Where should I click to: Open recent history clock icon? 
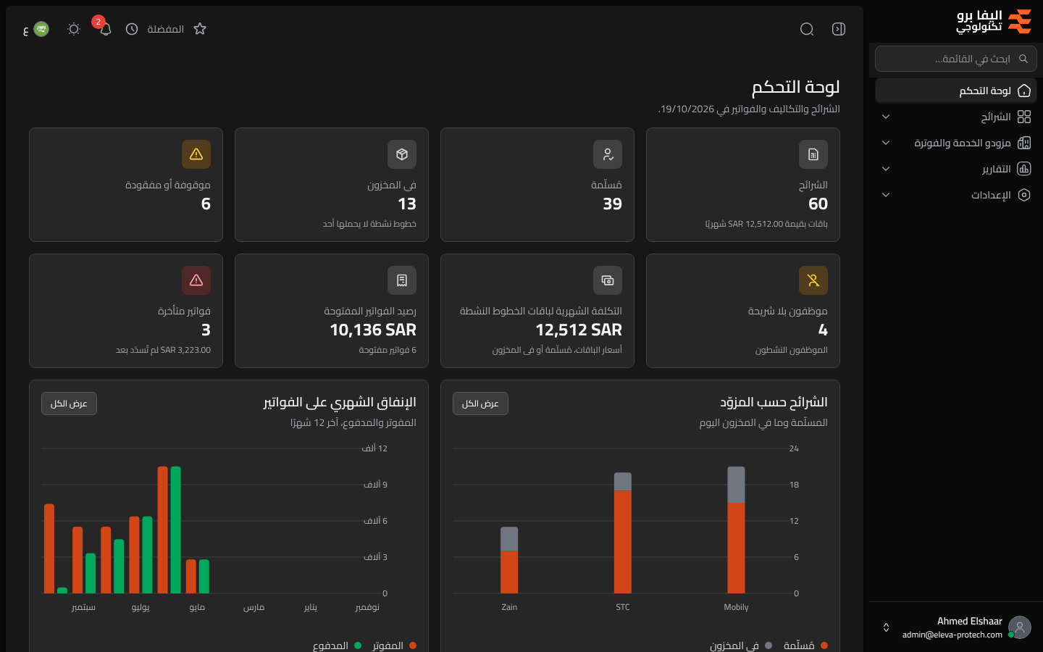[132, 29]
